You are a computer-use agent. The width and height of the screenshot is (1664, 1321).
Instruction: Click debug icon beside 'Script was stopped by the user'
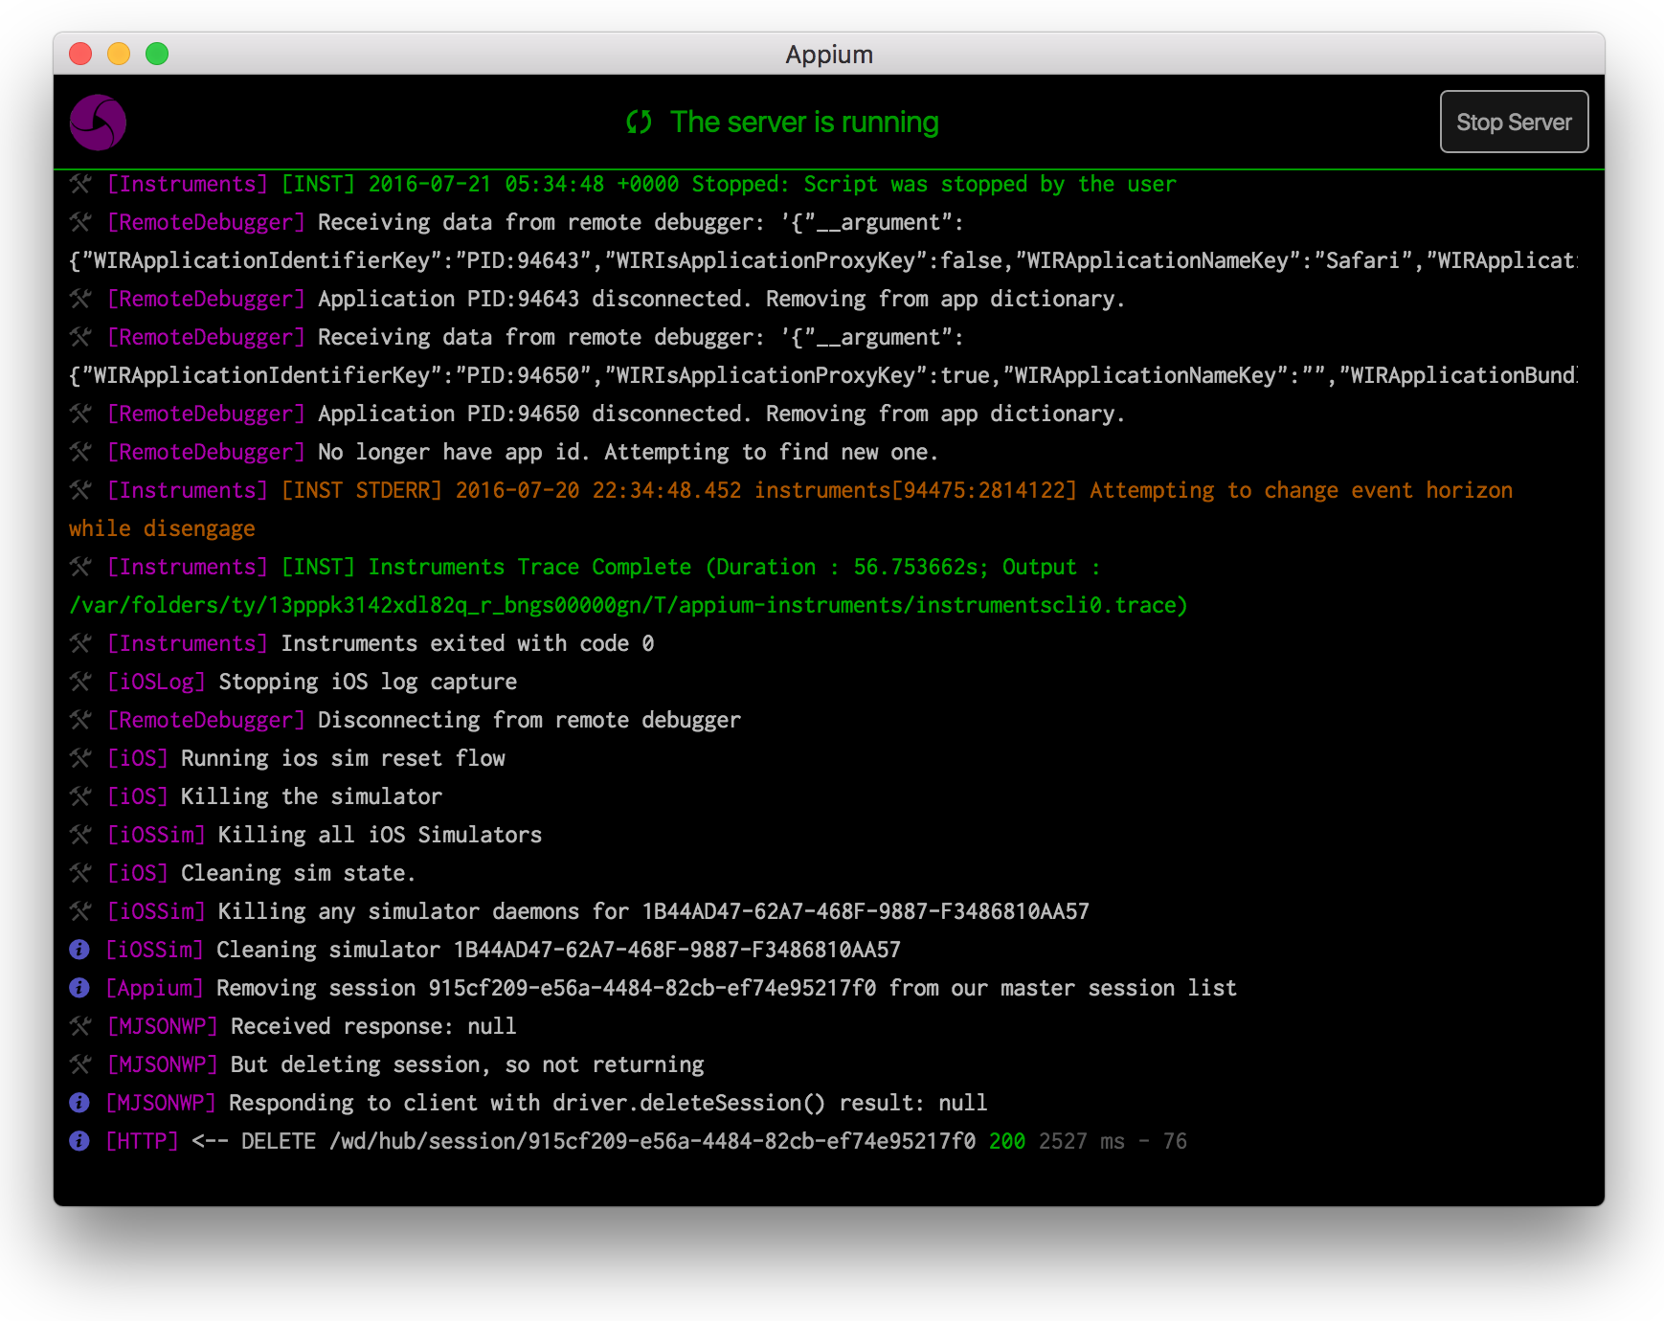[80, 184]
